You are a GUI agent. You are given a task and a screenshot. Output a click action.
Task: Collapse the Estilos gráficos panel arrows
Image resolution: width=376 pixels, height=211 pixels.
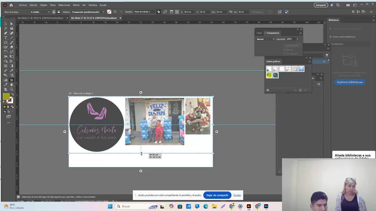pyautogui.click(x=306, y=58)
